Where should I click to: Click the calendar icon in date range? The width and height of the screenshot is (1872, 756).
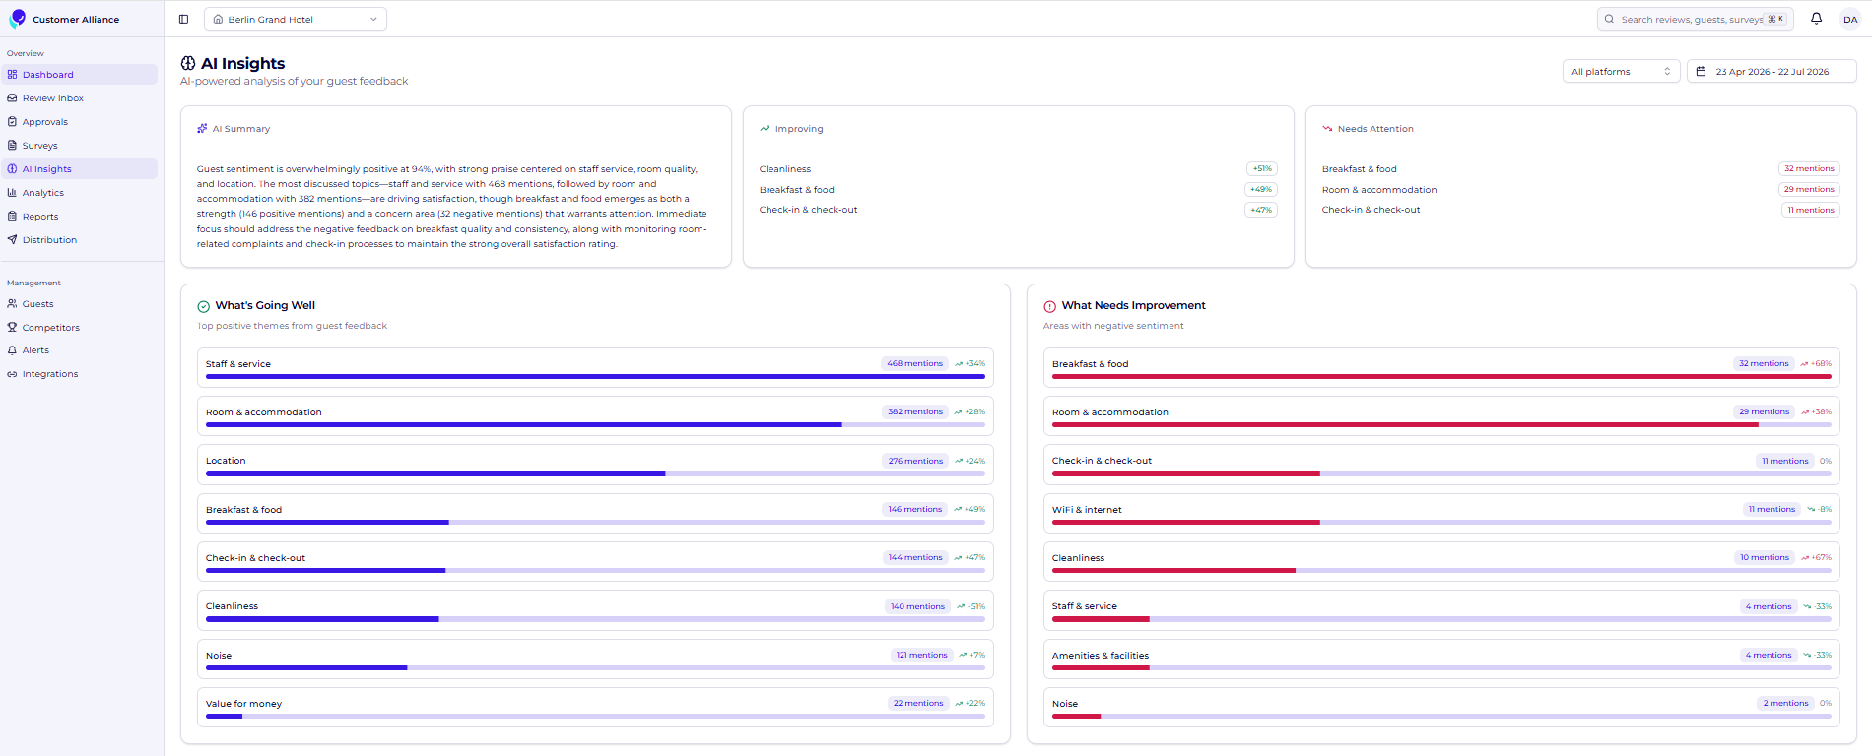coord(1701,72)
